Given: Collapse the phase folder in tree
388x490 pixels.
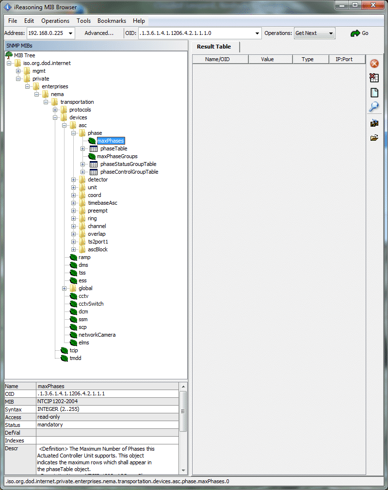Looking at the screenshot, I should tap(74, 133).
